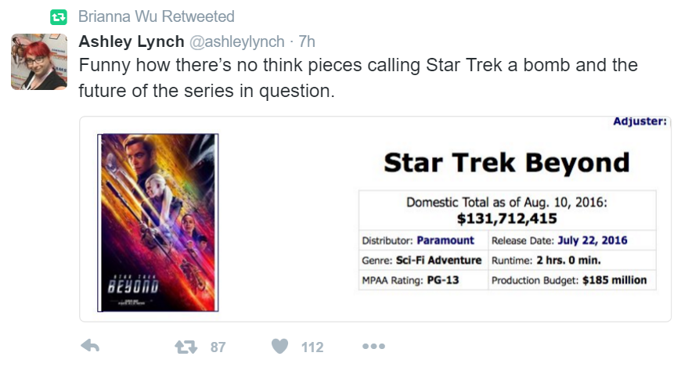The width and height of the screenshot is (681, 367).
Task: Like the tweet with the heart icon
Action: pos(279,346)
